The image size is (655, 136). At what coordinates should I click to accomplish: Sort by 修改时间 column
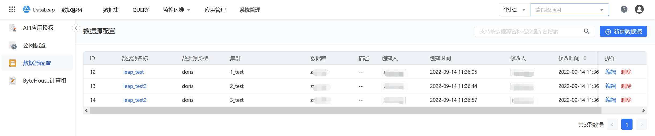(x=585, y=58)
